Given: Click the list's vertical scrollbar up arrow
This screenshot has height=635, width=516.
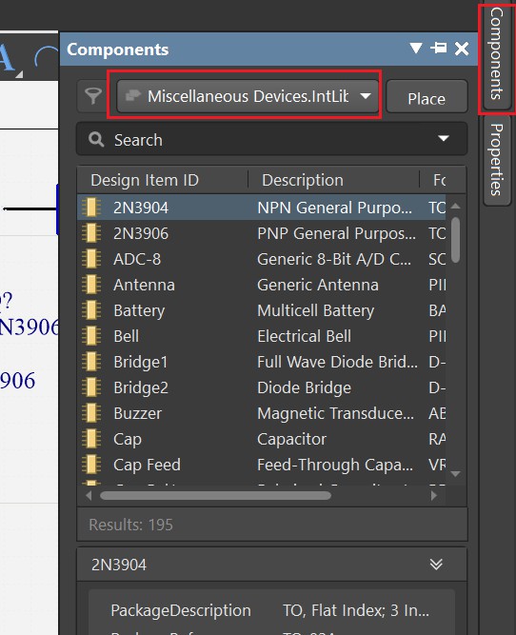Looking at the screenshot, I should coord(456,206).
